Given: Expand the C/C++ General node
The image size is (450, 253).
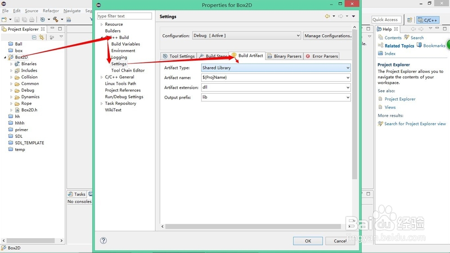Looking at the screenshot, I should (x=102, y=77).
